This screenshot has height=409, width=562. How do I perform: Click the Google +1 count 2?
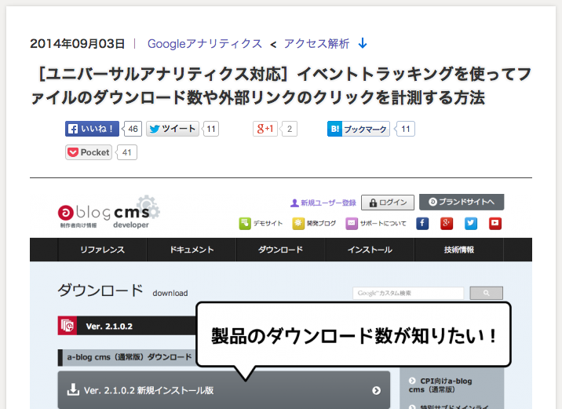click(x=290, y=129)
